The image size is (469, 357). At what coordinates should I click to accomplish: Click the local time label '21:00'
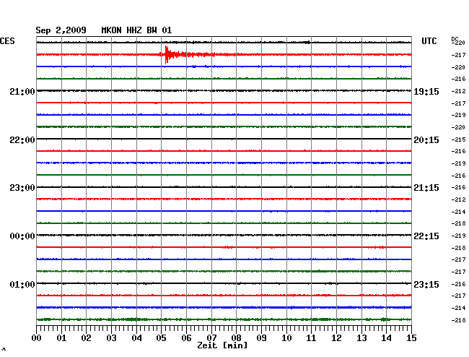point(22,92)
